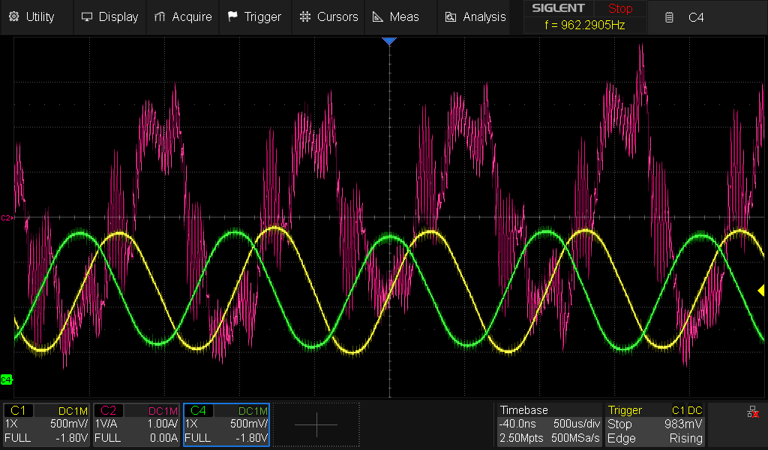Viewport: 768px width, 450px height.
Task: Click the yellow trigger level arrow on right edge
Action: (760, 290)
